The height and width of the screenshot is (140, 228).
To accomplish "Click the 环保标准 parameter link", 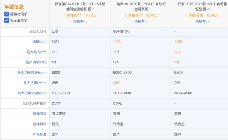I will tap(40, 134).
